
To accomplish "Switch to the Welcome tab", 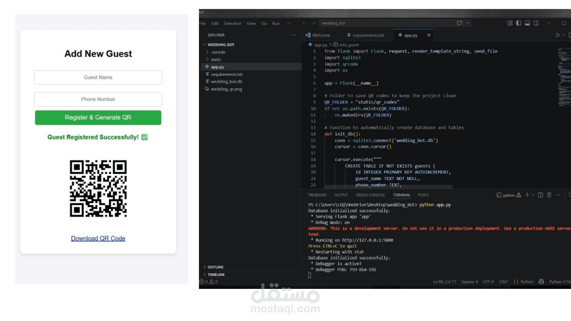I will tap(321, 35).
